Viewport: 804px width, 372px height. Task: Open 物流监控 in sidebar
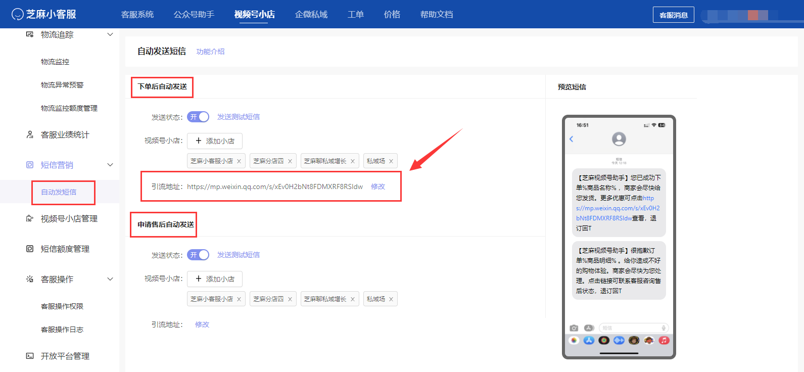point(55,62)
